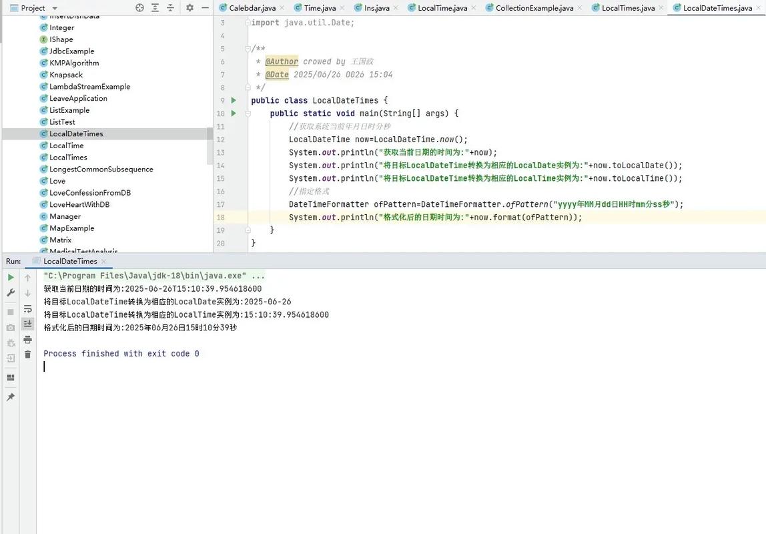The width and height of the screenshot is (766, 534).
Task: Open Project panel settings gear
Action: 189,6
